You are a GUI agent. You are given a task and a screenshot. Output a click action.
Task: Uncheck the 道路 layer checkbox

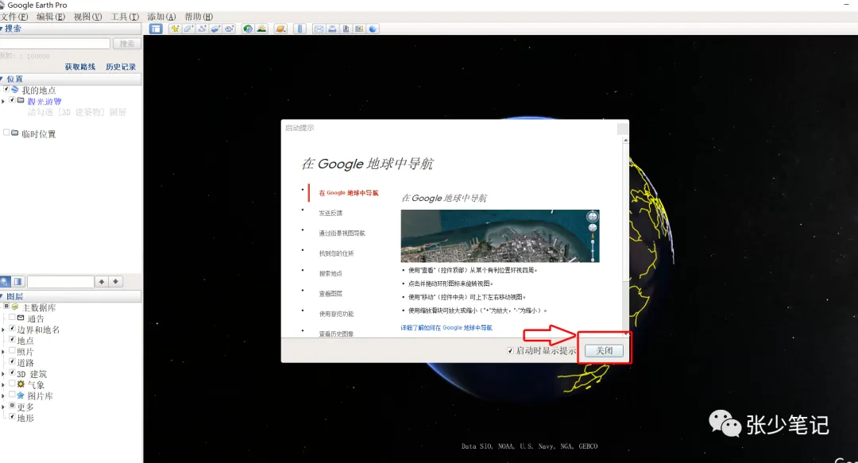point(12,361)
